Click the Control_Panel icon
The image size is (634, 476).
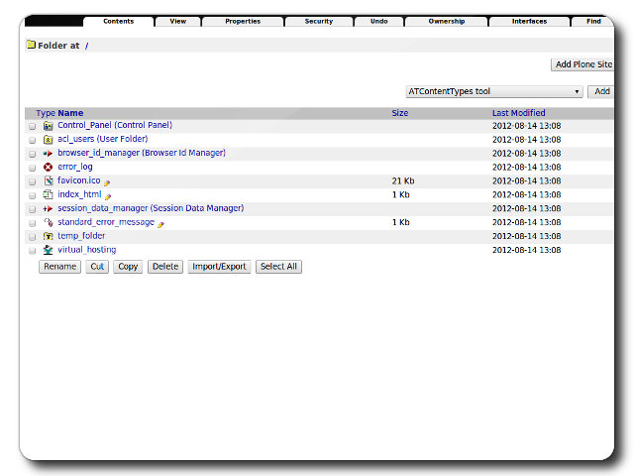(x=48, y=126)
